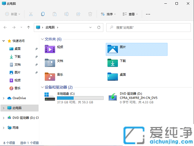Click the Cut scissors icon in toolbar
The image size is (194, 146).
click(31, 14)
